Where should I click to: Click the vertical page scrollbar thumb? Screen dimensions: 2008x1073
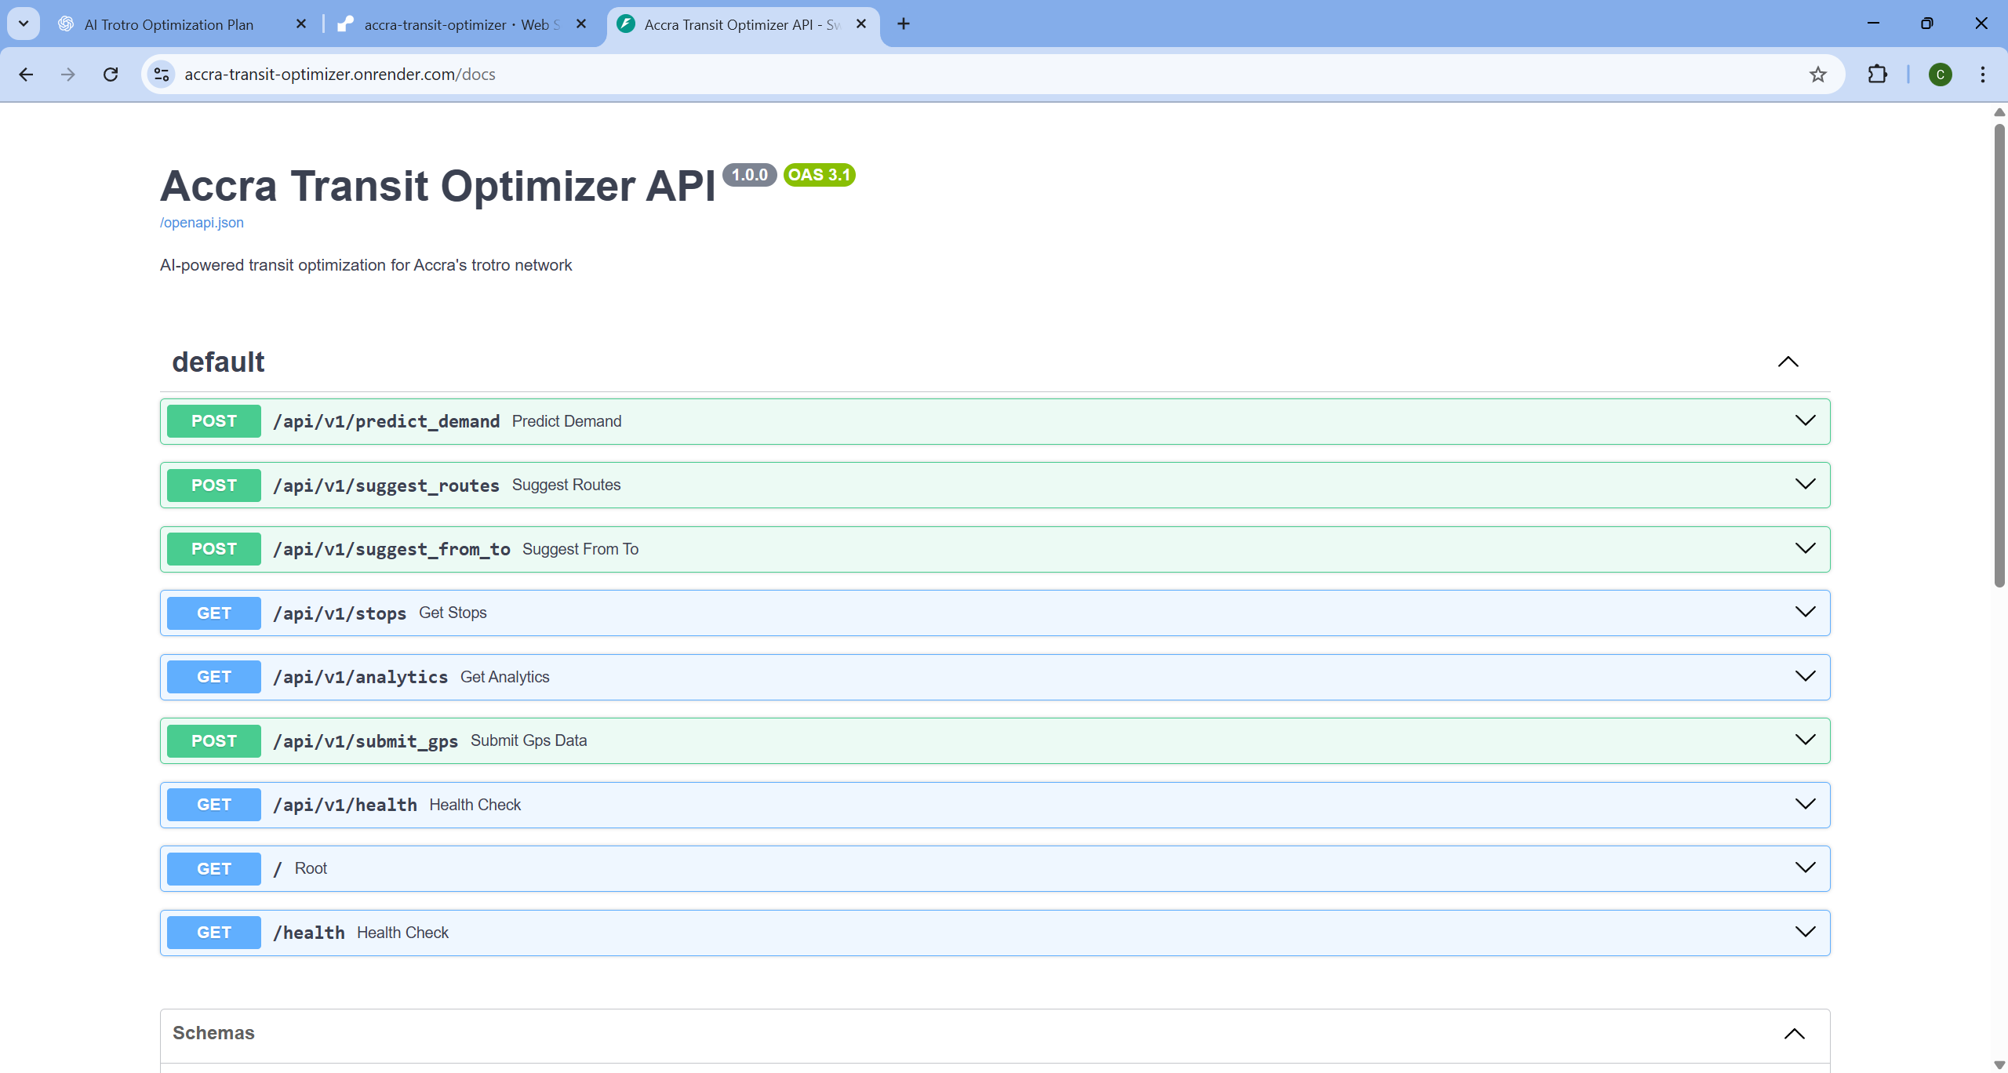tap(1999, 353)
